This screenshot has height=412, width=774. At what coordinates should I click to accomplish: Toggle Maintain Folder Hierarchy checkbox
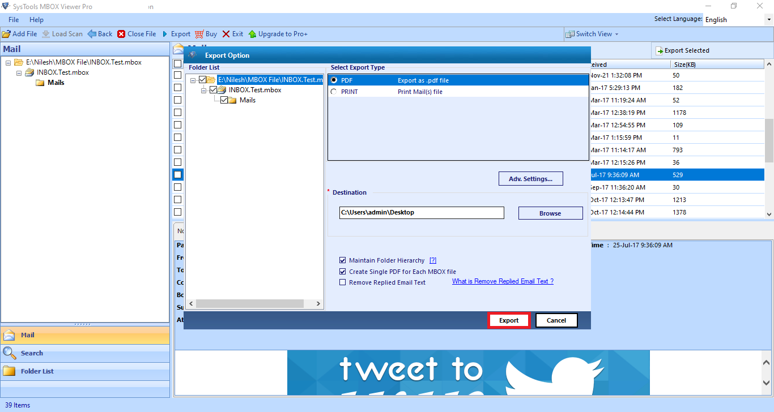pos(342,260)
